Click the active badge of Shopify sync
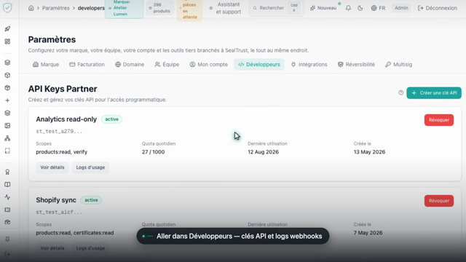 pyautogui.click(x=91, y=200)
